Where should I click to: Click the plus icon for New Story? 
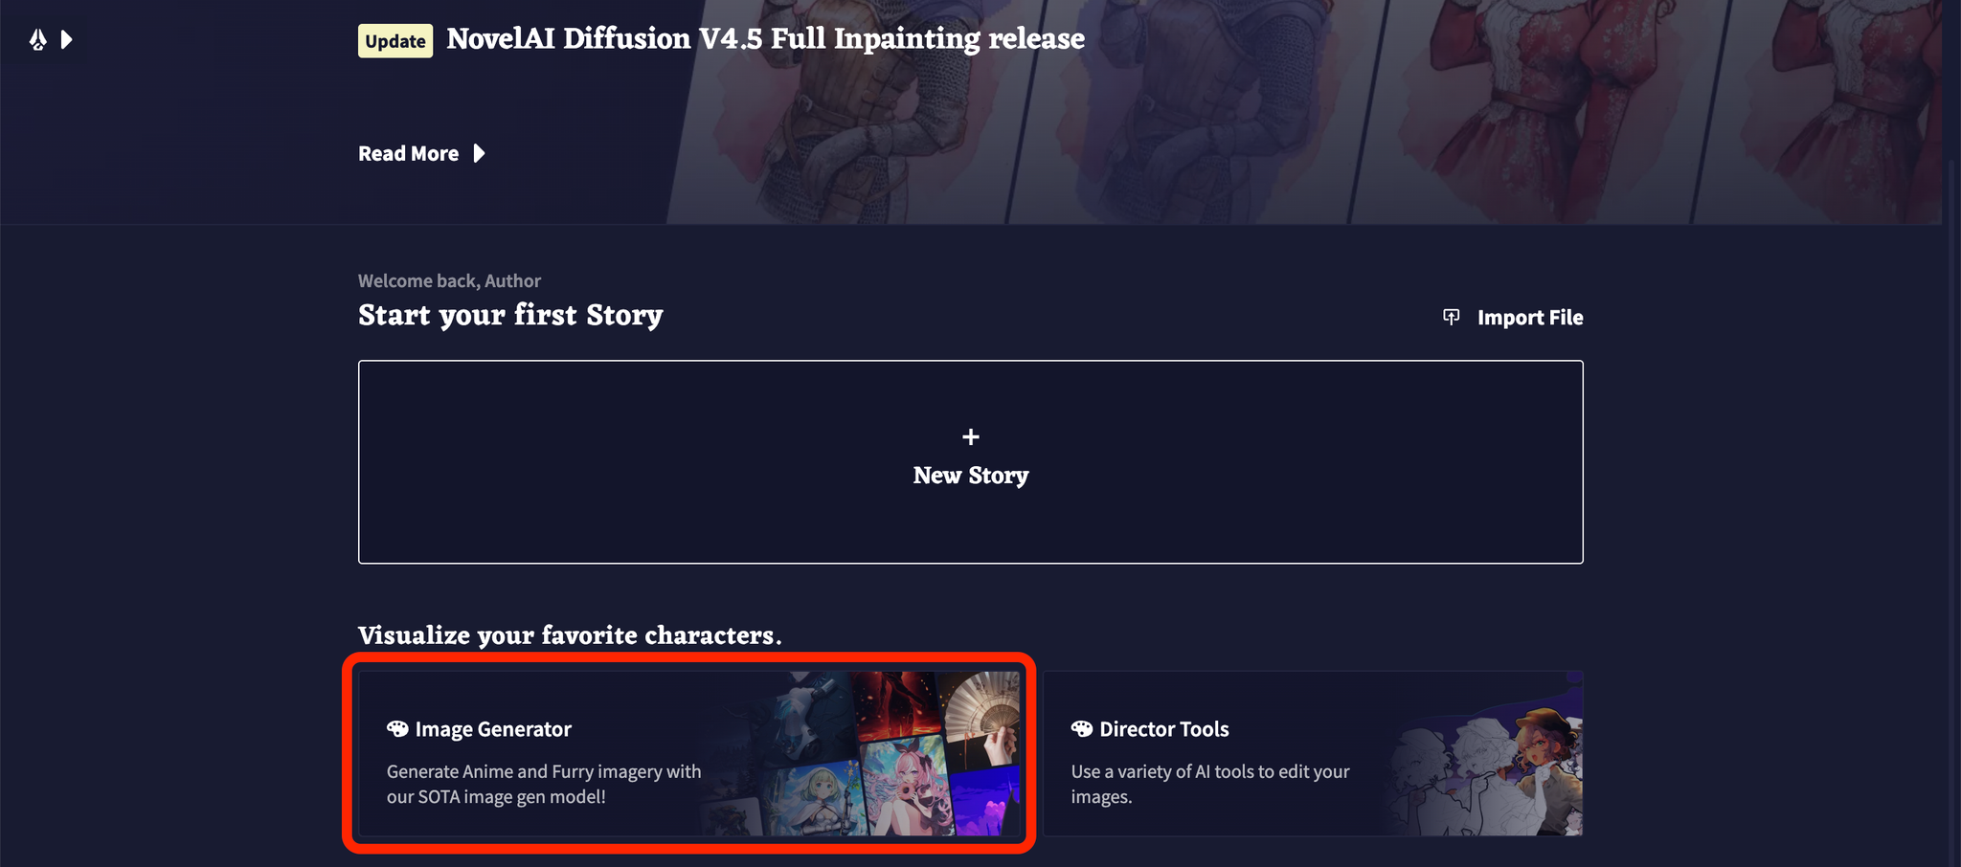[971, 437]
